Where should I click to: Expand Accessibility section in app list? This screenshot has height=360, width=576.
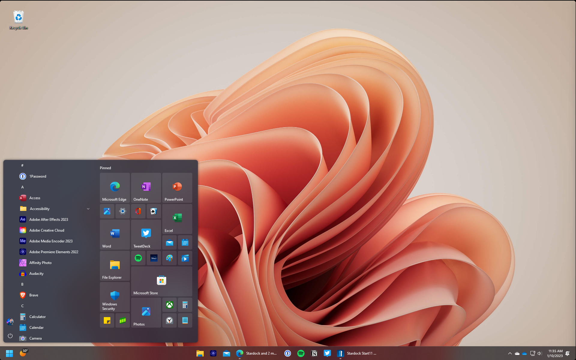(88, 208)
